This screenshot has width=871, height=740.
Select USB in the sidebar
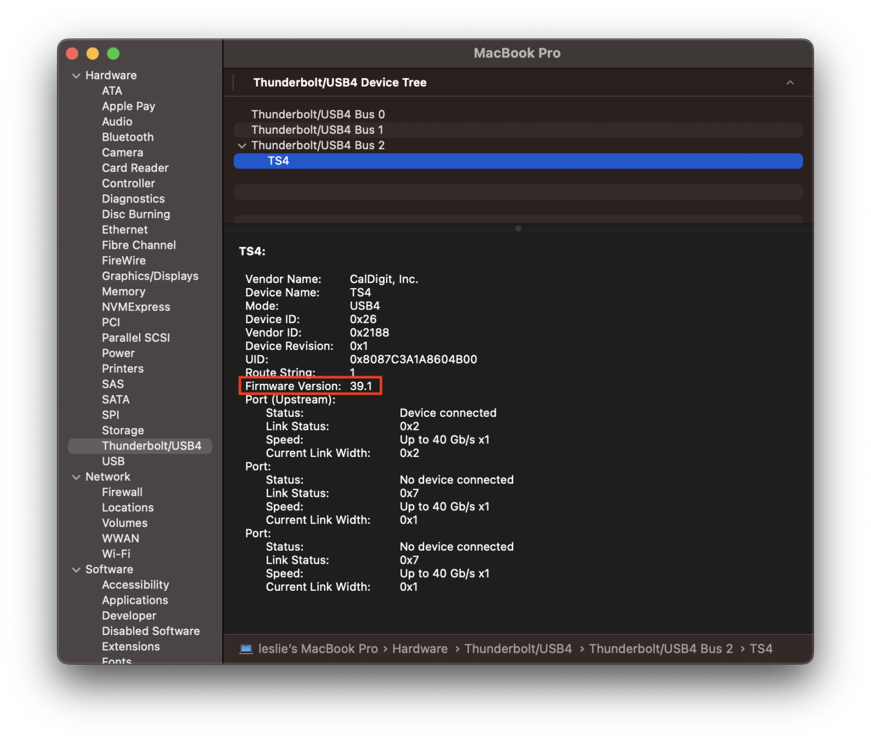pos(113,461)
